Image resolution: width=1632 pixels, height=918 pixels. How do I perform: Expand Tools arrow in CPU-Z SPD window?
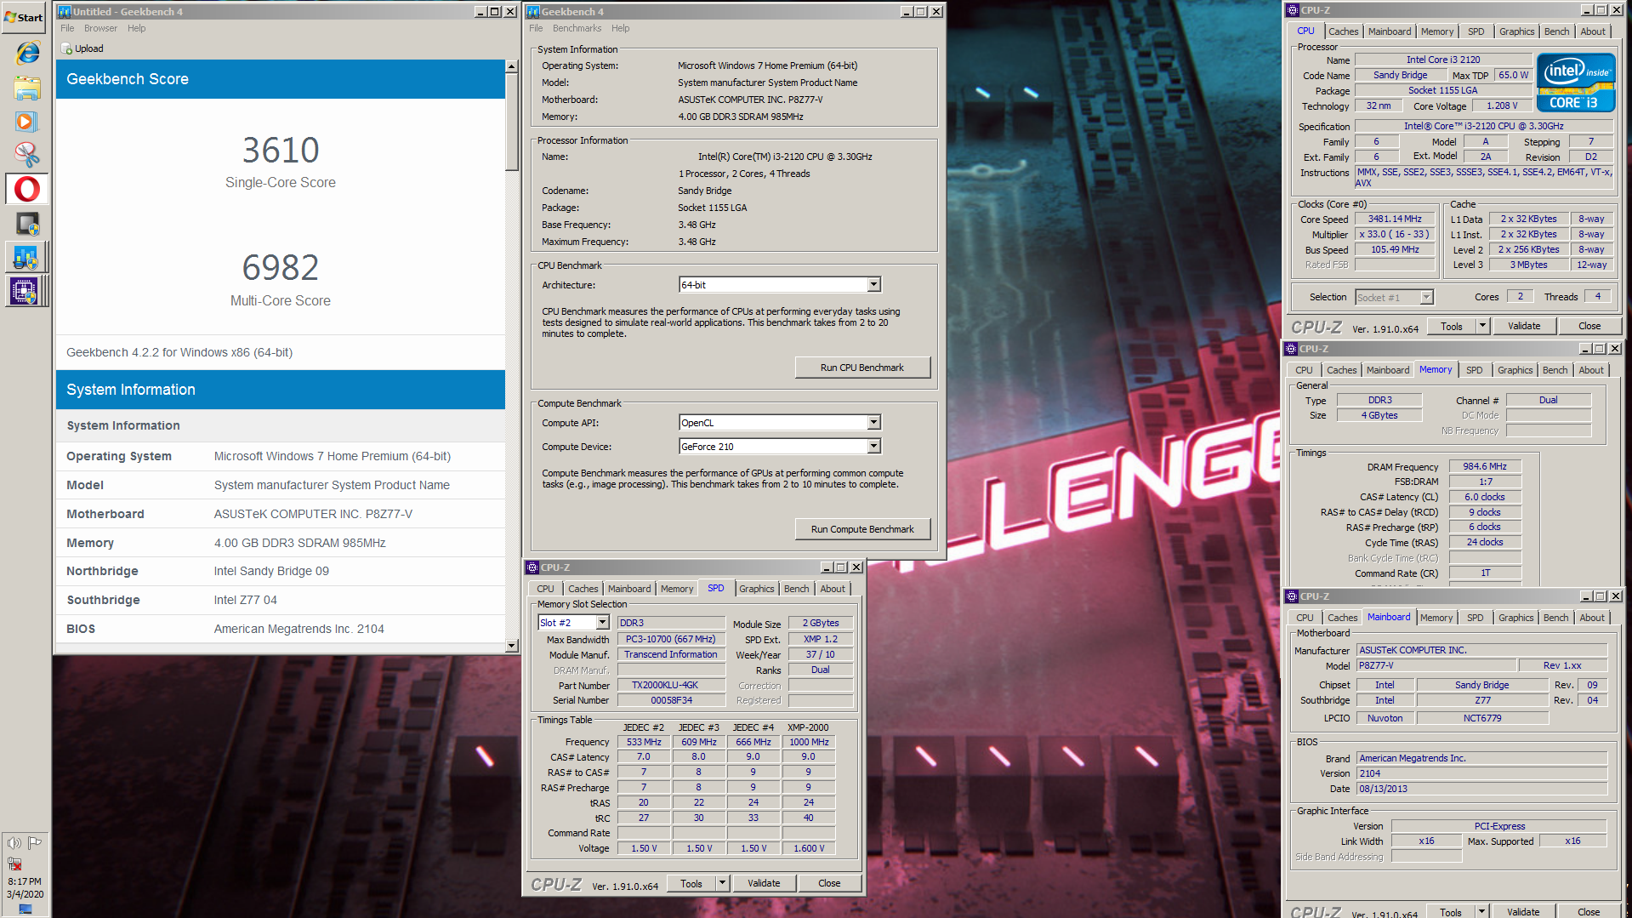[x=722, y=883]
